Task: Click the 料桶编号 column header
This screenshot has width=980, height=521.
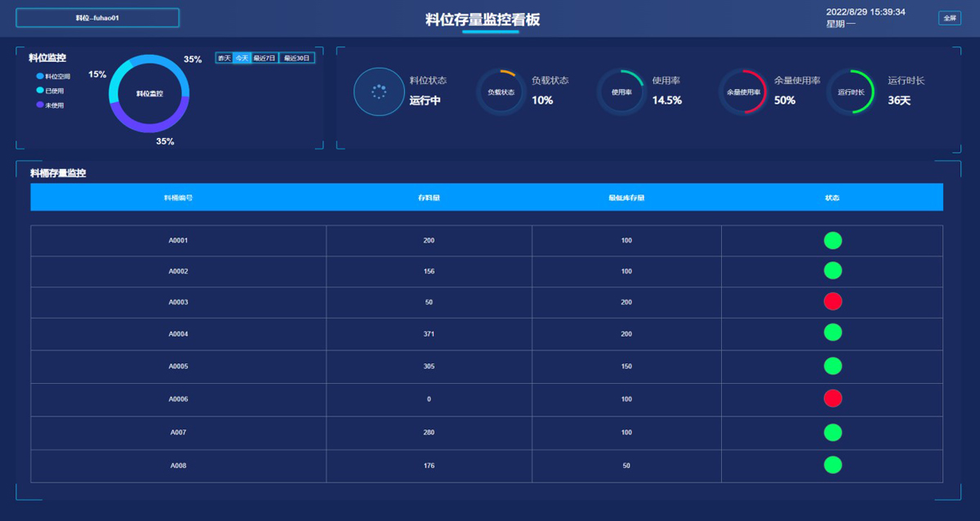Action: [x=178, y=198]
